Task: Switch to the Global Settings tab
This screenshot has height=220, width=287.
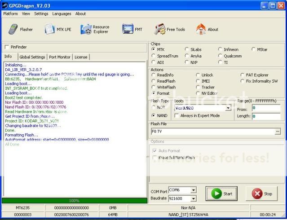Action: [32, 57]
